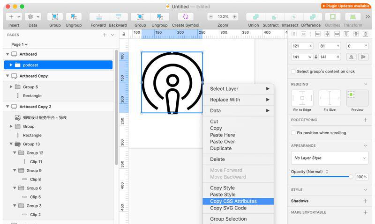Show more toolbar items with double chevron
Viewport: 375px width, 224px height.
tap(368, 17)
